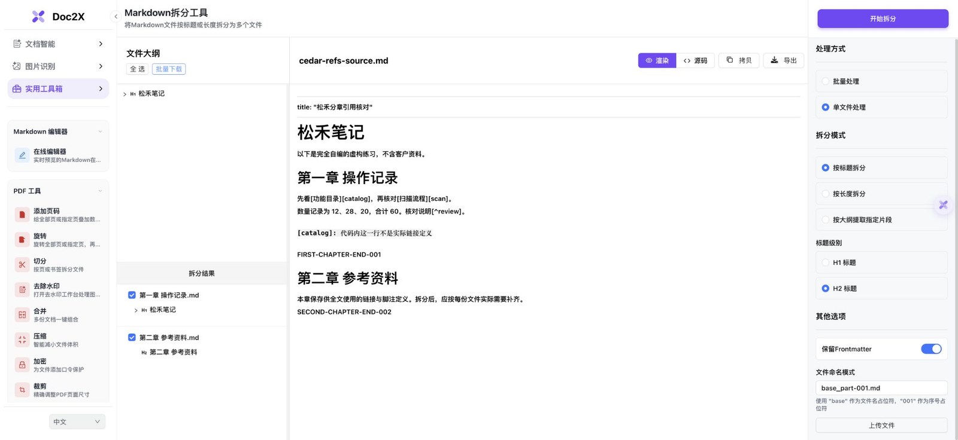The width and height of the screenshot is (958, 440).
Task: Click the 拷贝 copy button
Action: pyautogui.click(x=739, y=60)
